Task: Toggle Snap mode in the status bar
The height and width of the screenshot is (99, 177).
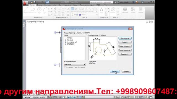Action: click(52, 97)
